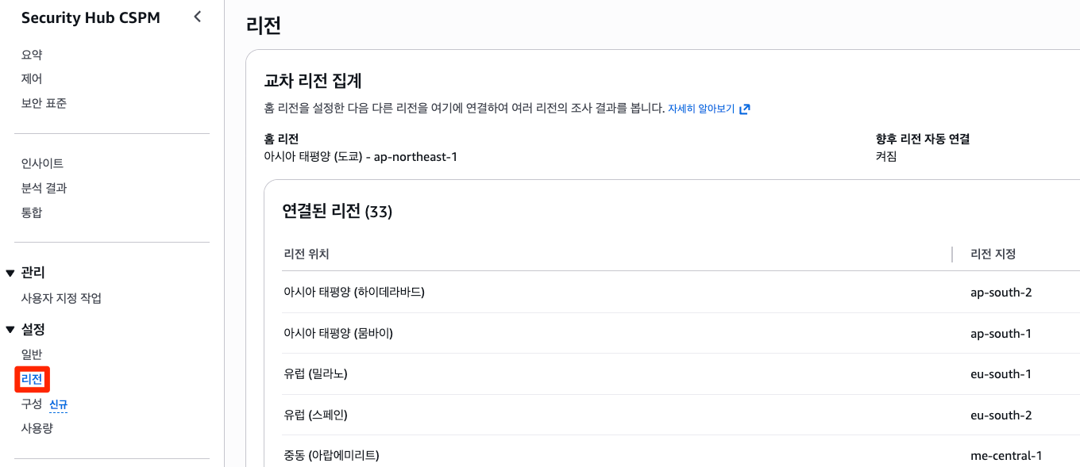The width and height of the screenshot is (1080, 467).
Task: Open the 분석 결과 page
Action: 44,188
